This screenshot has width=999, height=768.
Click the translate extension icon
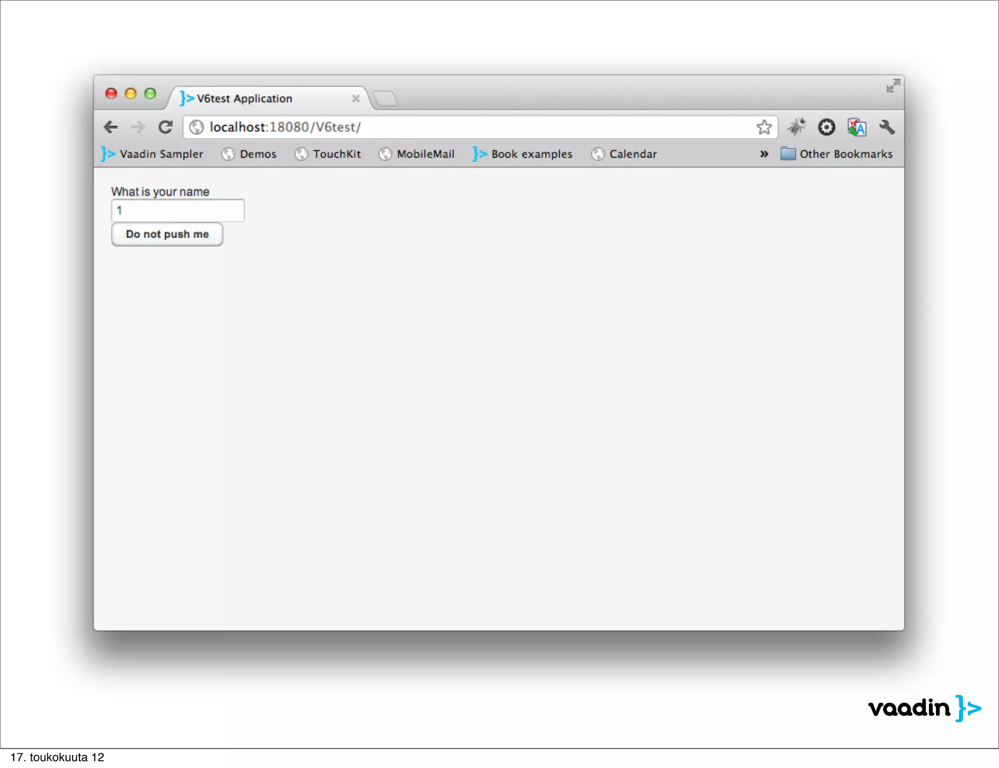(x=857, y=127)
